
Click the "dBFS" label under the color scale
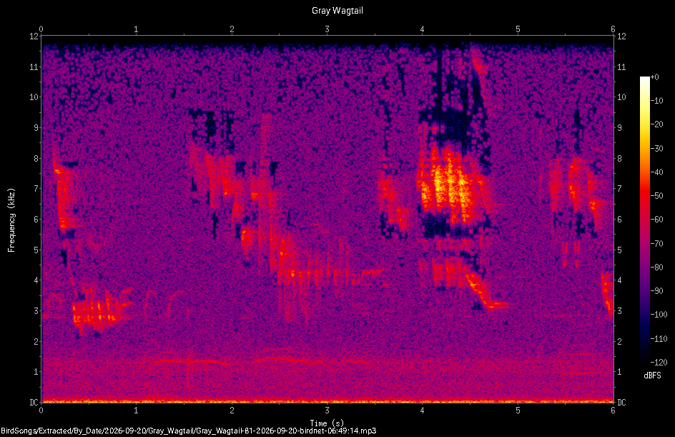pyautogui.click(x=652, y=375)
